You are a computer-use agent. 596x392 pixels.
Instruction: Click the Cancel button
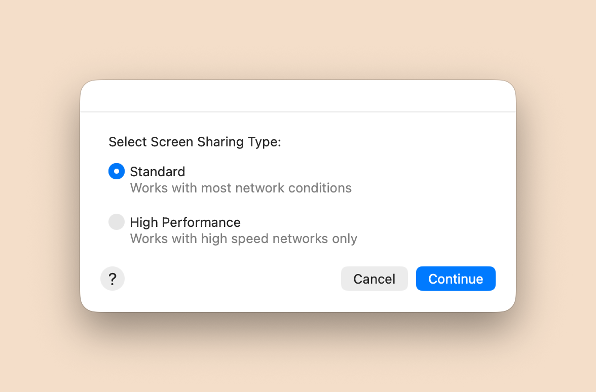pos(374,279)
